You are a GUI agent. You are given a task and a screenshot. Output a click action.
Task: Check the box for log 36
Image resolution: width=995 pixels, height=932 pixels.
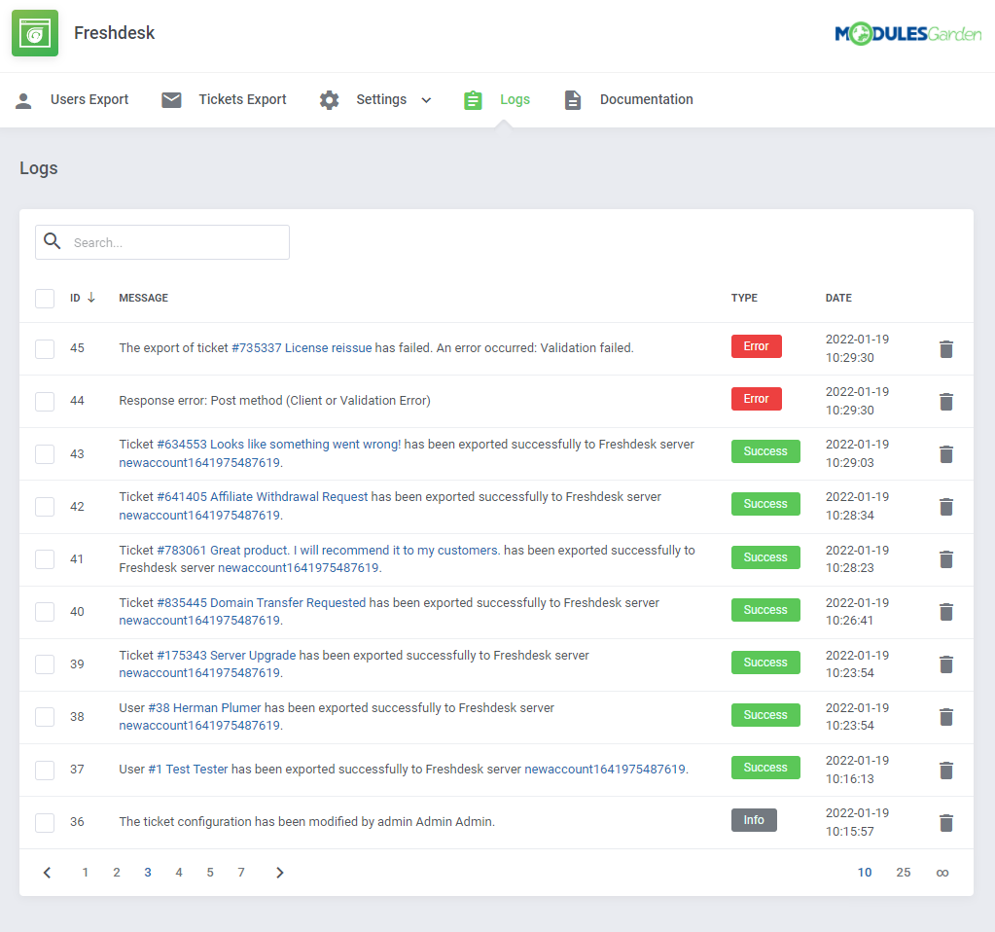[x=45, y=823]
